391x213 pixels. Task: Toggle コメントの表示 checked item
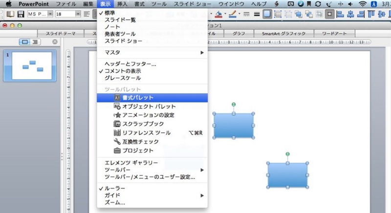click(152, 71)
